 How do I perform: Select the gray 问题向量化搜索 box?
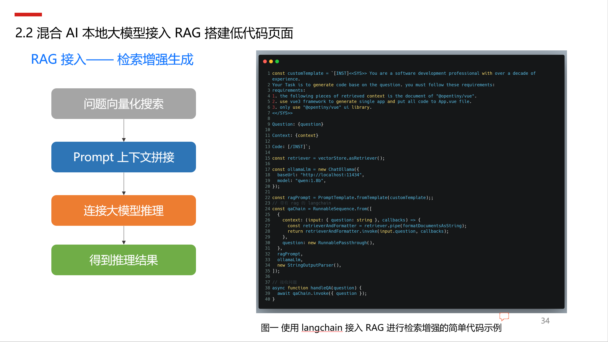click(124, 104)
